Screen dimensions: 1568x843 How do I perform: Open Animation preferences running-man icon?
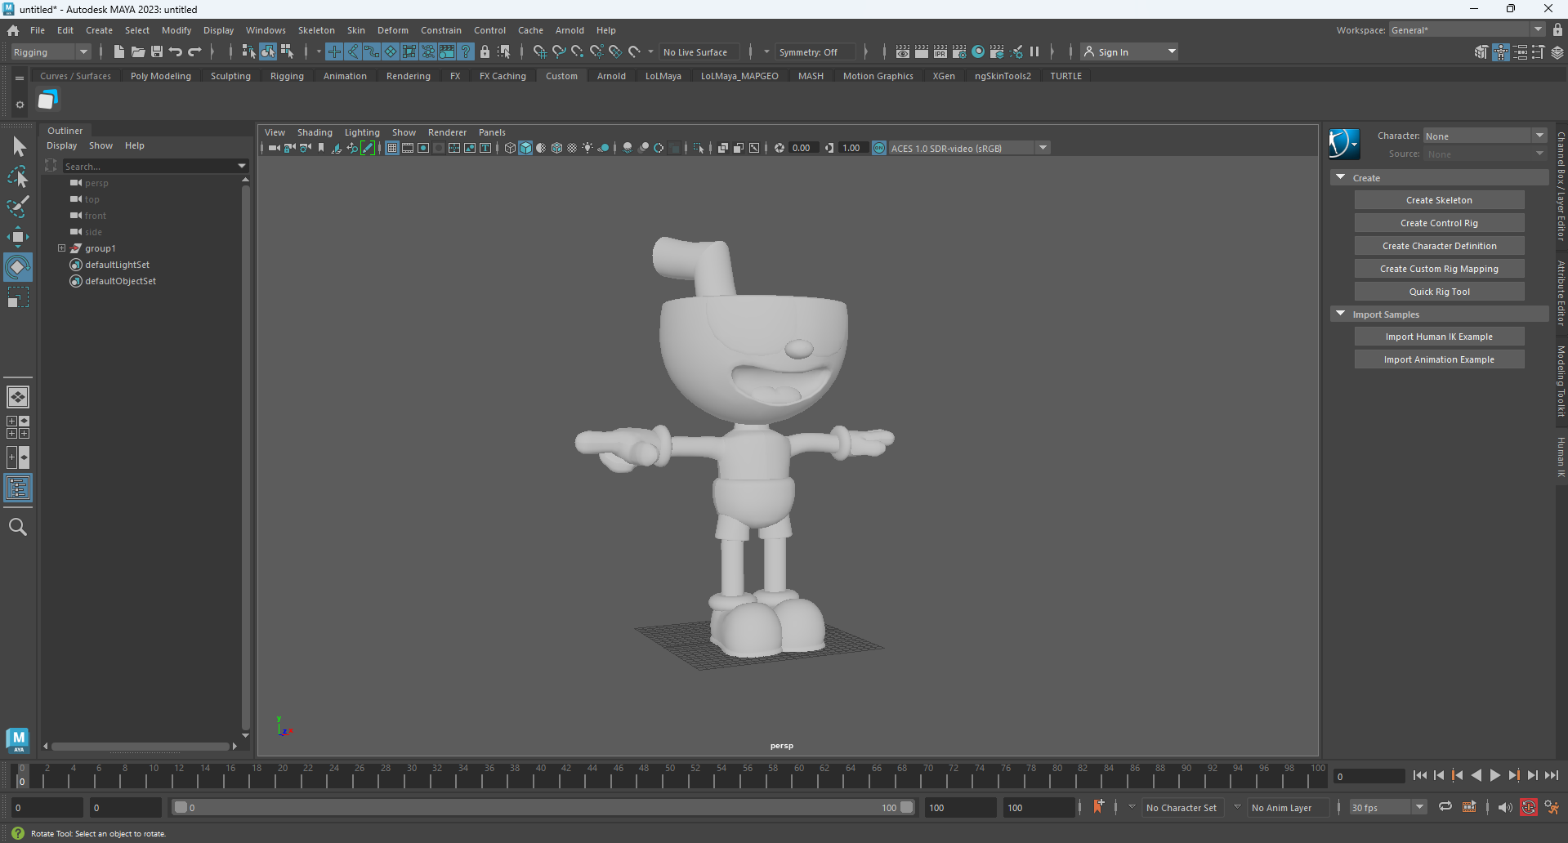(x=1552, y=807)
